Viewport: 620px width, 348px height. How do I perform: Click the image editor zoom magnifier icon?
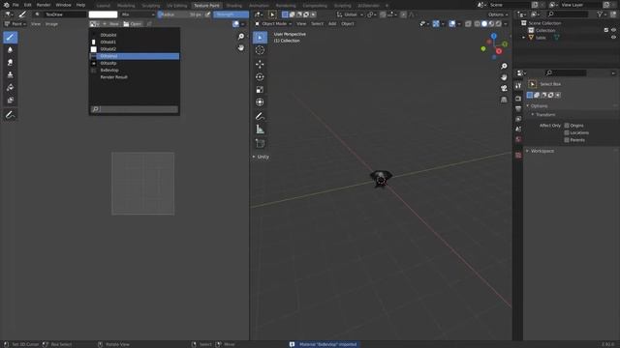tap(241, 37)
